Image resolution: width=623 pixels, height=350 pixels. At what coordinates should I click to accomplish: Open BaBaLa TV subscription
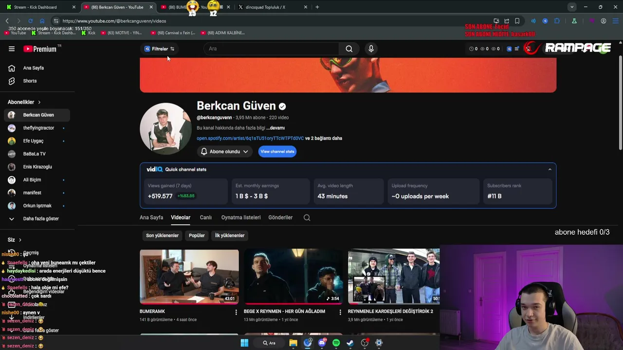coord(37,154)
